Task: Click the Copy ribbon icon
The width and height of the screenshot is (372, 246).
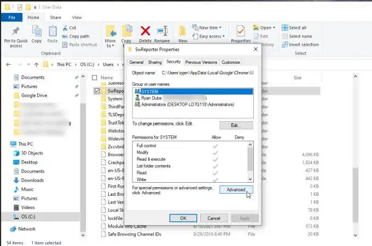Action: [37, 31]
